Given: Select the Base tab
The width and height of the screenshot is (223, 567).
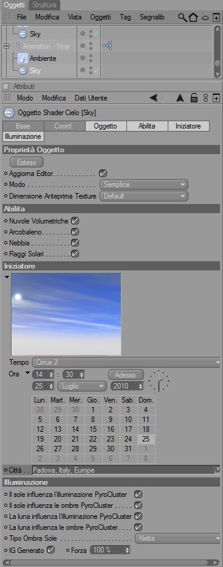Looking at the screenshot, I should coord(23,126).
